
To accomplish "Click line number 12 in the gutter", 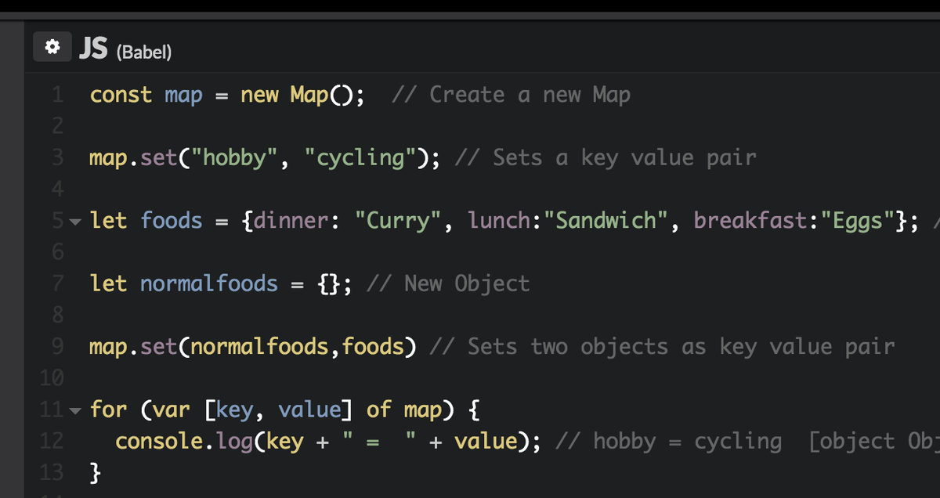I will pyautogui.click(x=51, y=441).
